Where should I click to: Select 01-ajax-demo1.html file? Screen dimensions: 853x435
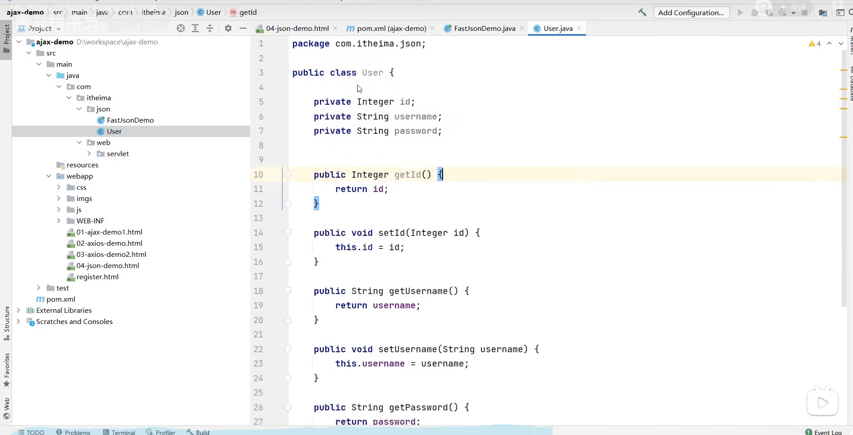pos(109,232)
